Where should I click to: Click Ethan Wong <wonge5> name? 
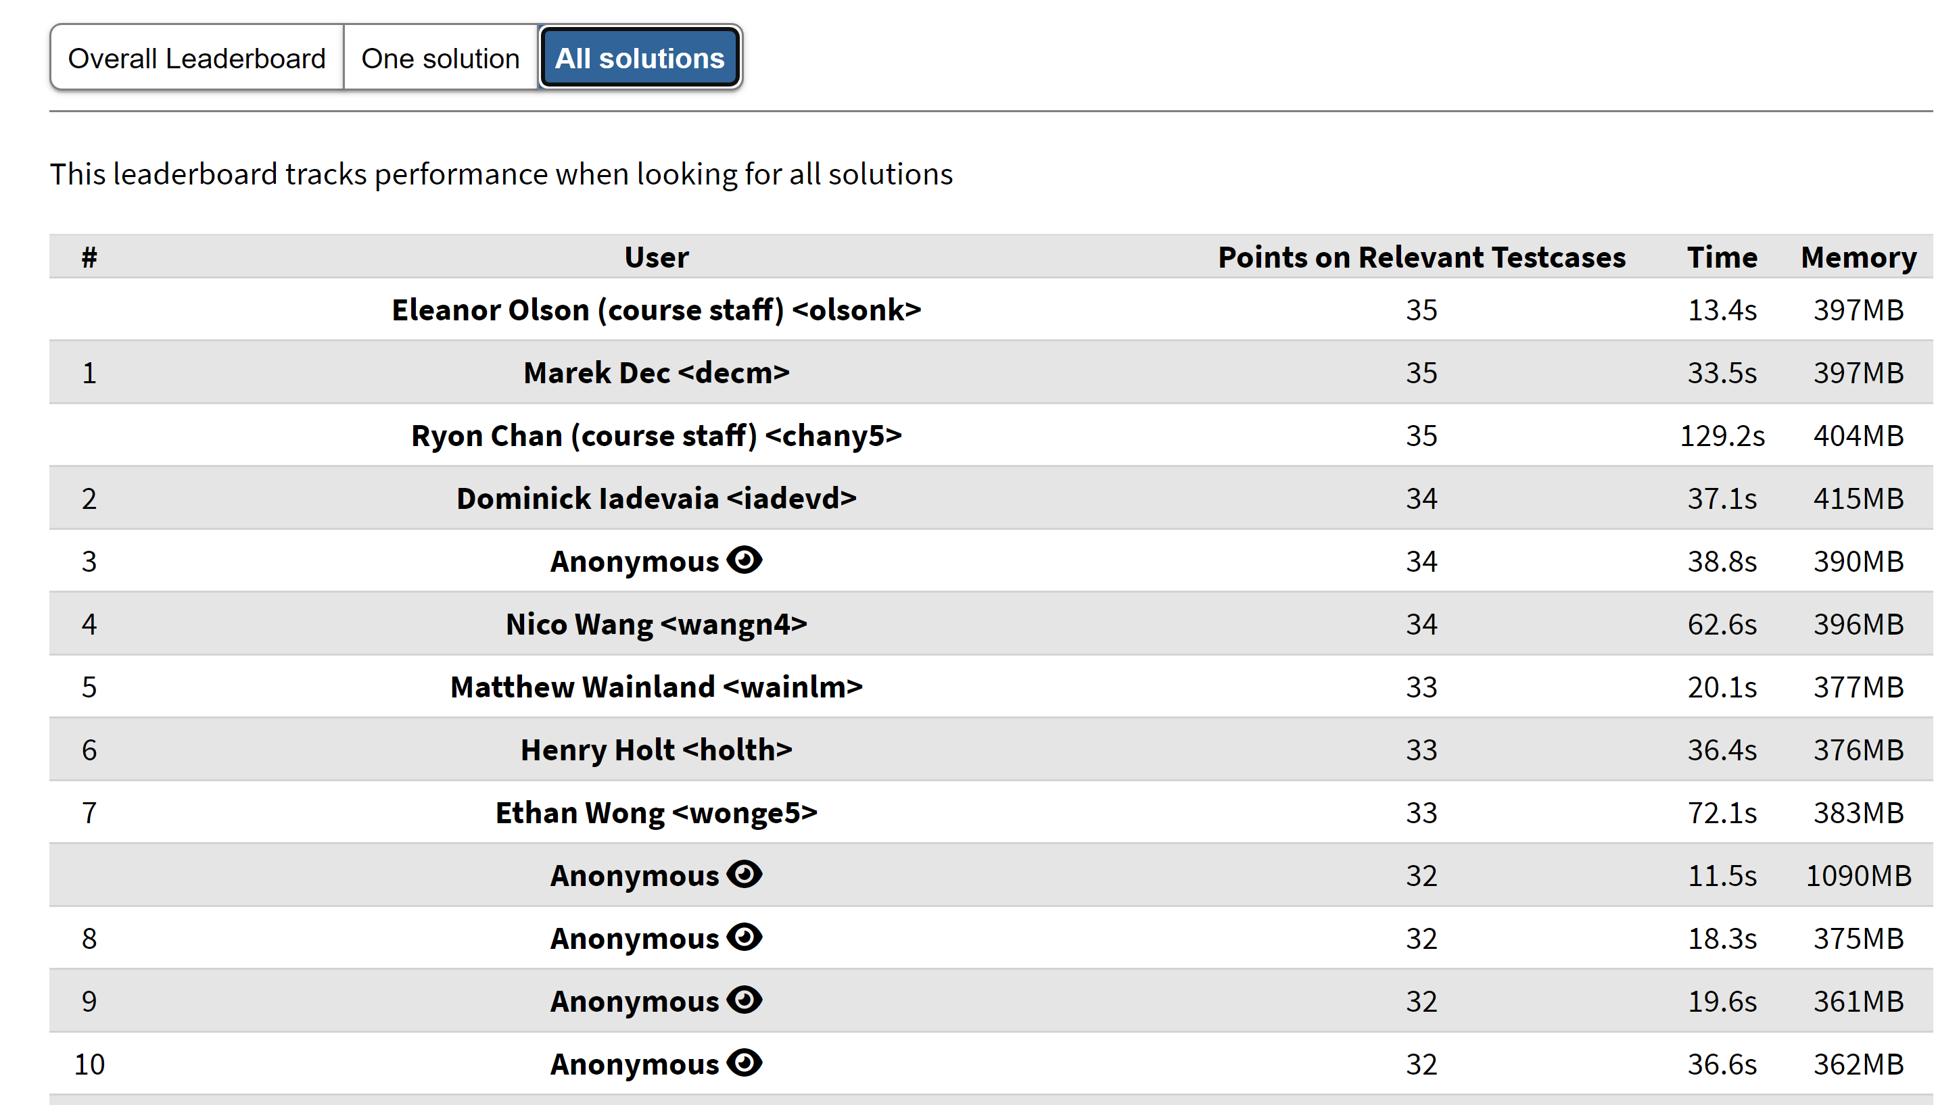coord(657,812)
